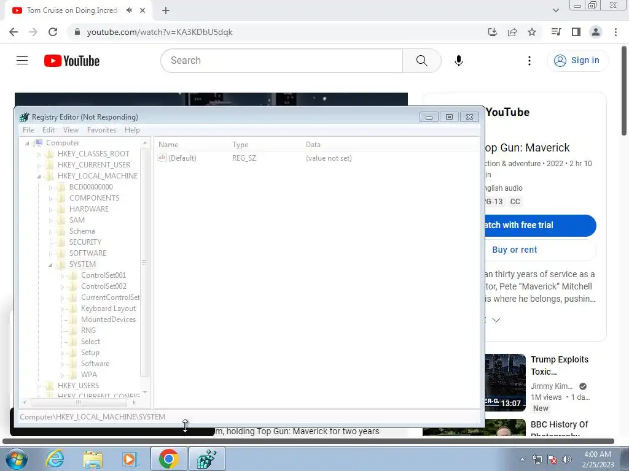
Task: Select the CurrentControlSet key
Action: pyautogui.click(x=111, y=297)
